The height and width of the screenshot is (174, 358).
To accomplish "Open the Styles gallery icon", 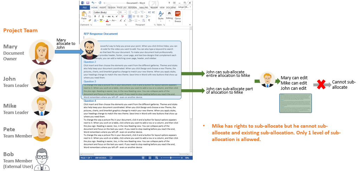I will click(x=161, y=14).
